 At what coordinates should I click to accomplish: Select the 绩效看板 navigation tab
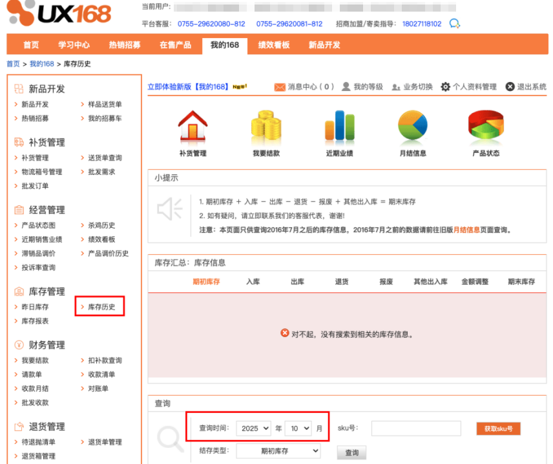click(x=273, y=45)
